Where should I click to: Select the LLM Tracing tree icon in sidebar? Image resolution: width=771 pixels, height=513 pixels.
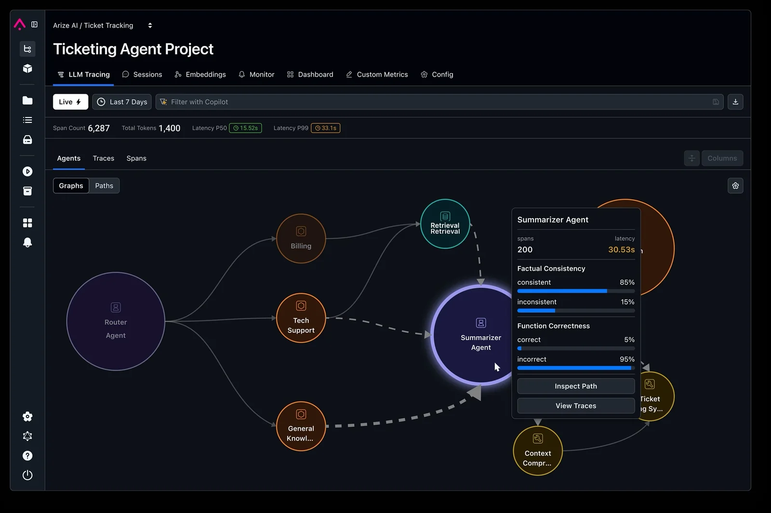coord(27,49)
